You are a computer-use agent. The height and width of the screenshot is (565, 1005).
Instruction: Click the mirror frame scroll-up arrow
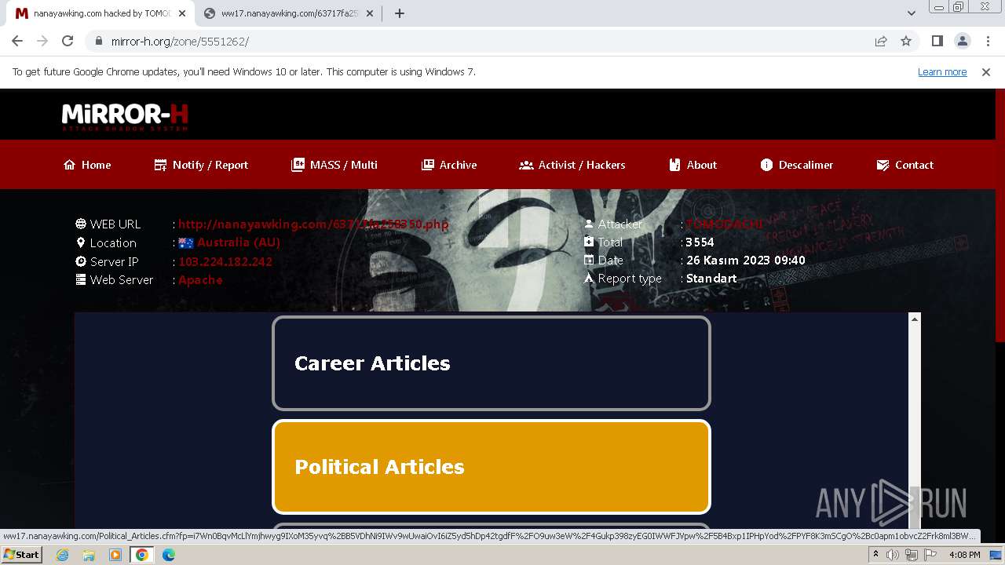click(x=914, y=319)
